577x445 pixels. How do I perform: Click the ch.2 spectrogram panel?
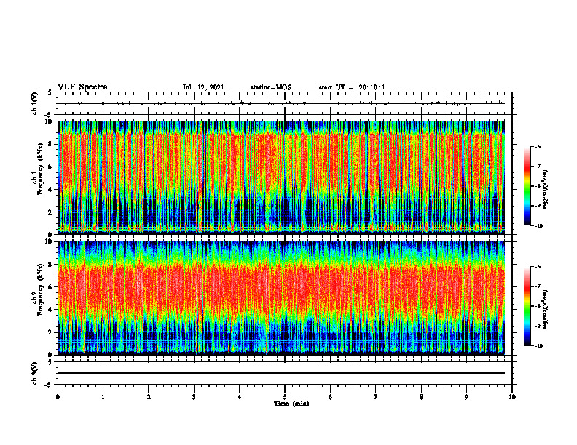(281, 298)
